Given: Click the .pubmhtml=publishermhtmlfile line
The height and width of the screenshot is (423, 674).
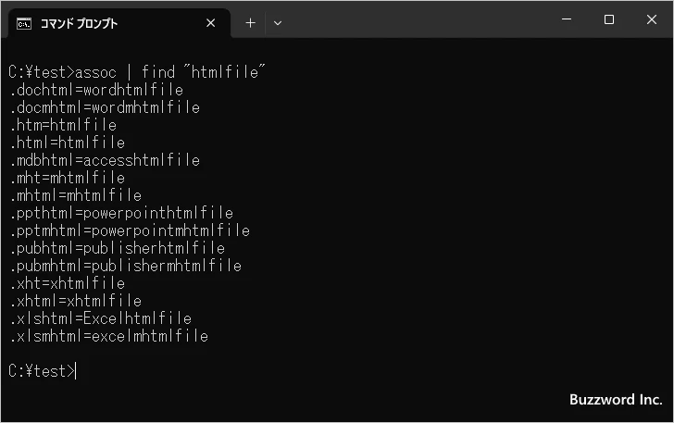Looking at the screenshot, I should pyautogui.click(x=126, y=266).
